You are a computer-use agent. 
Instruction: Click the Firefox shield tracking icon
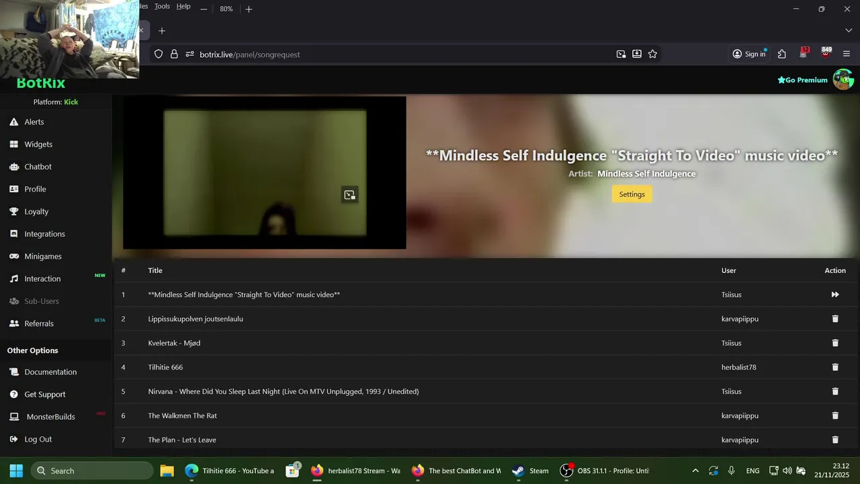[x=159, y=54]
